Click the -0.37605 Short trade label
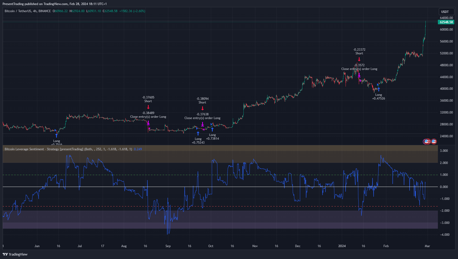Image resolution: width=458 pixels, height=259 pixels. point(148,99)
